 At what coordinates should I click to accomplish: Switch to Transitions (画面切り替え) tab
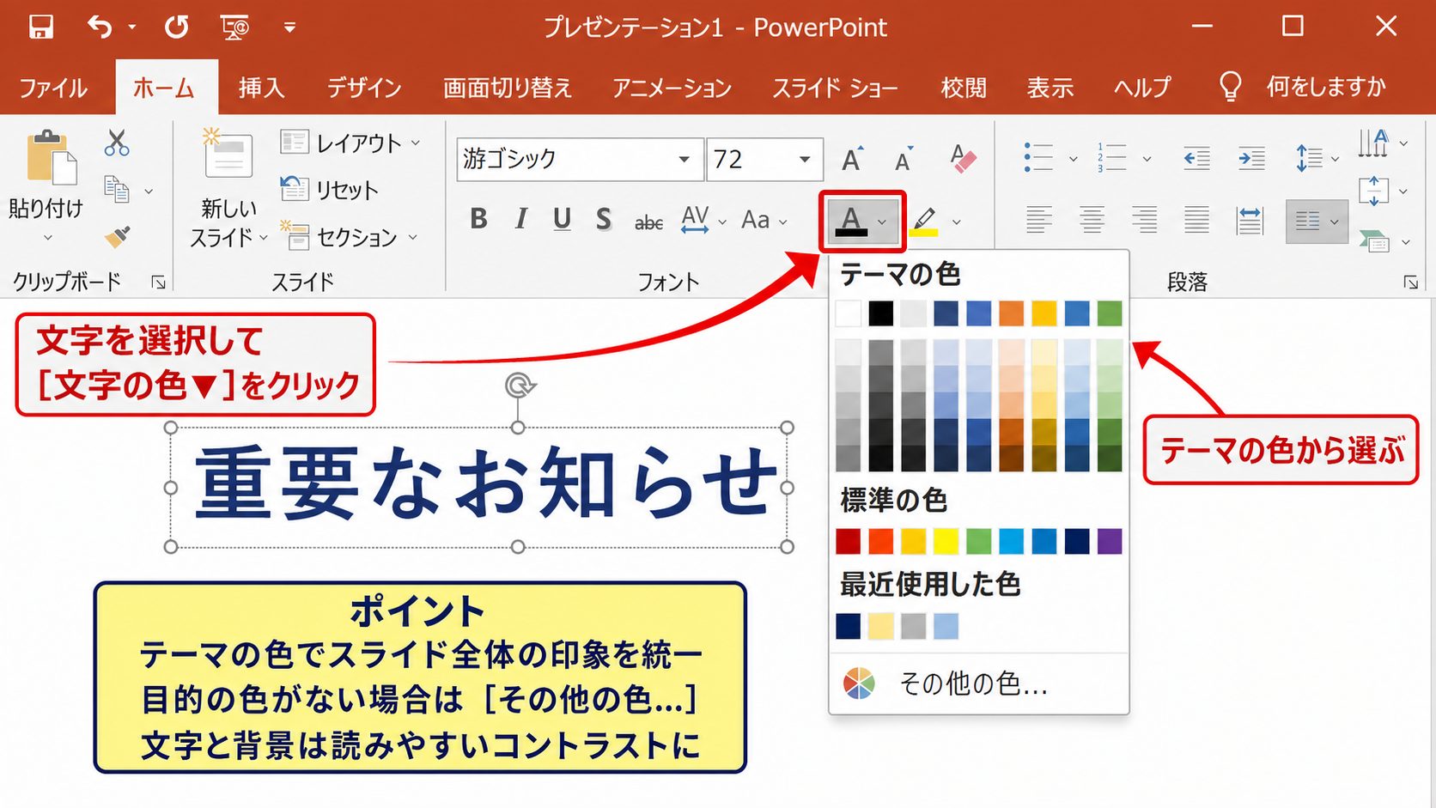coord(507,88)
